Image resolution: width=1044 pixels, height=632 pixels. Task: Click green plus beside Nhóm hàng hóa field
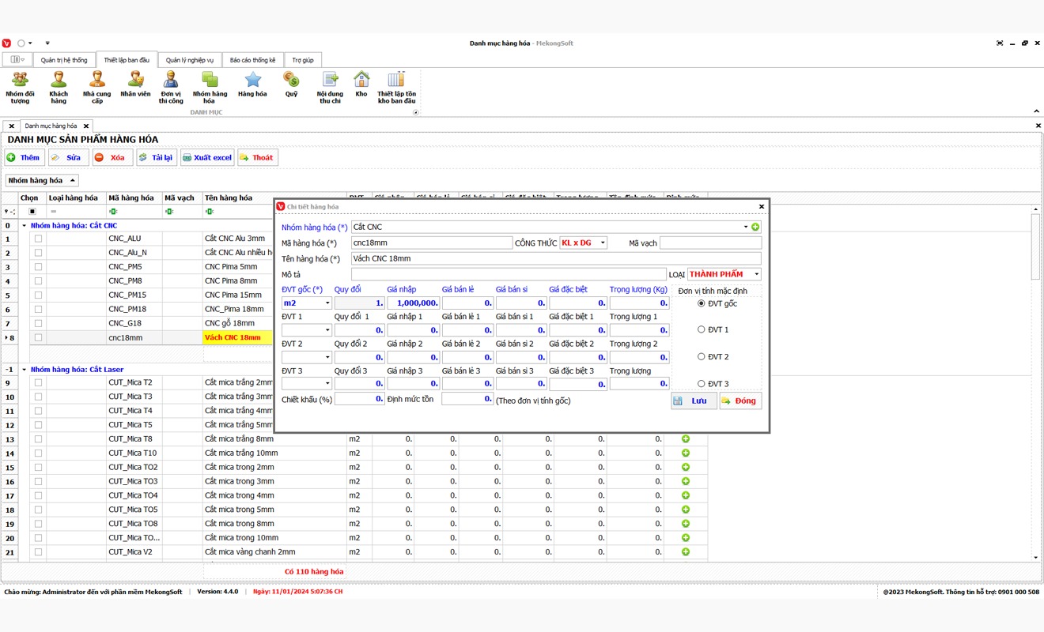755,228
